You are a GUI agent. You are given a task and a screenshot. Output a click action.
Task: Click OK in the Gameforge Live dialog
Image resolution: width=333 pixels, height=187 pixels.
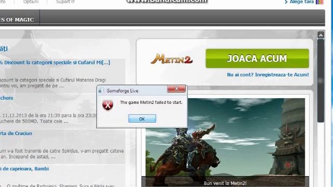(x=142, y=119)
